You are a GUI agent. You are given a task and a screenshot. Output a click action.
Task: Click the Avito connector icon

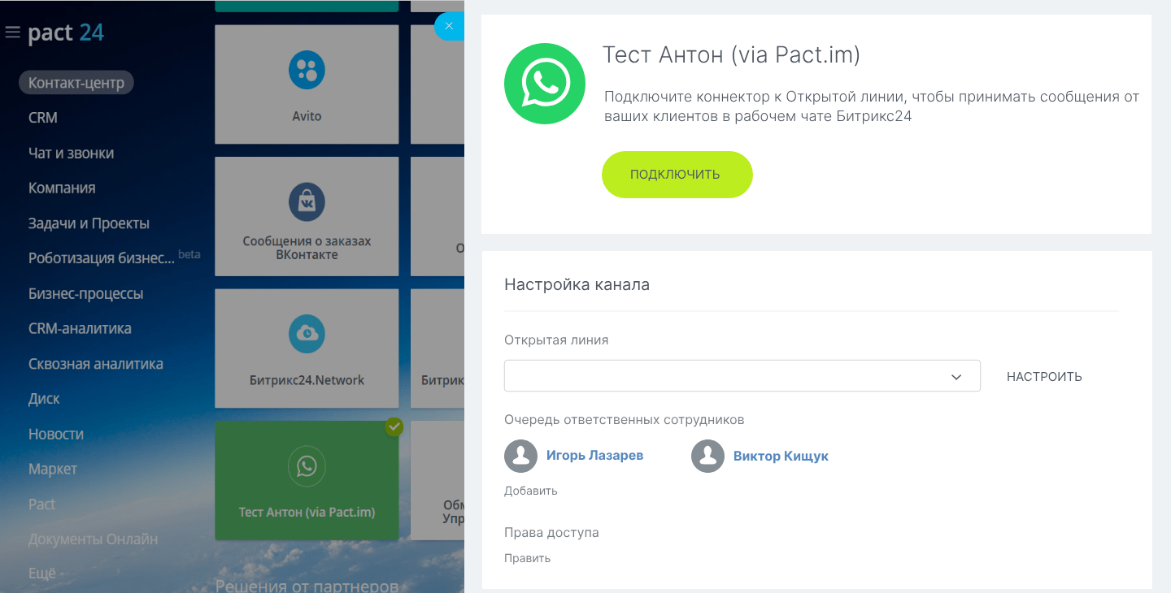click(307, 70)
